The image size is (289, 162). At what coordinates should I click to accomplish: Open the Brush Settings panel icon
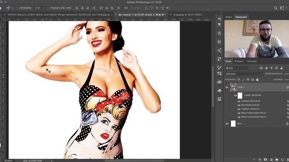pos(219,67)
